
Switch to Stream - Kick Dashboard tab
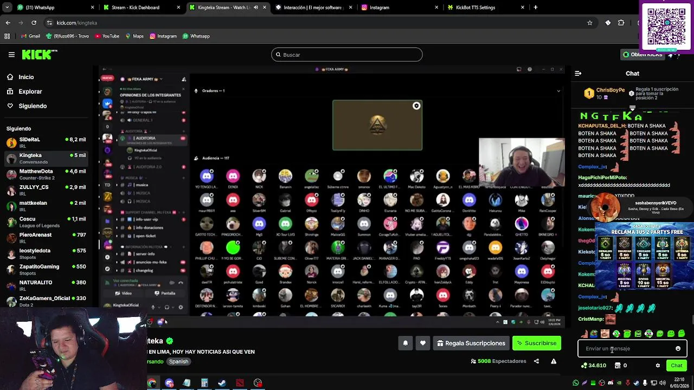141,8
